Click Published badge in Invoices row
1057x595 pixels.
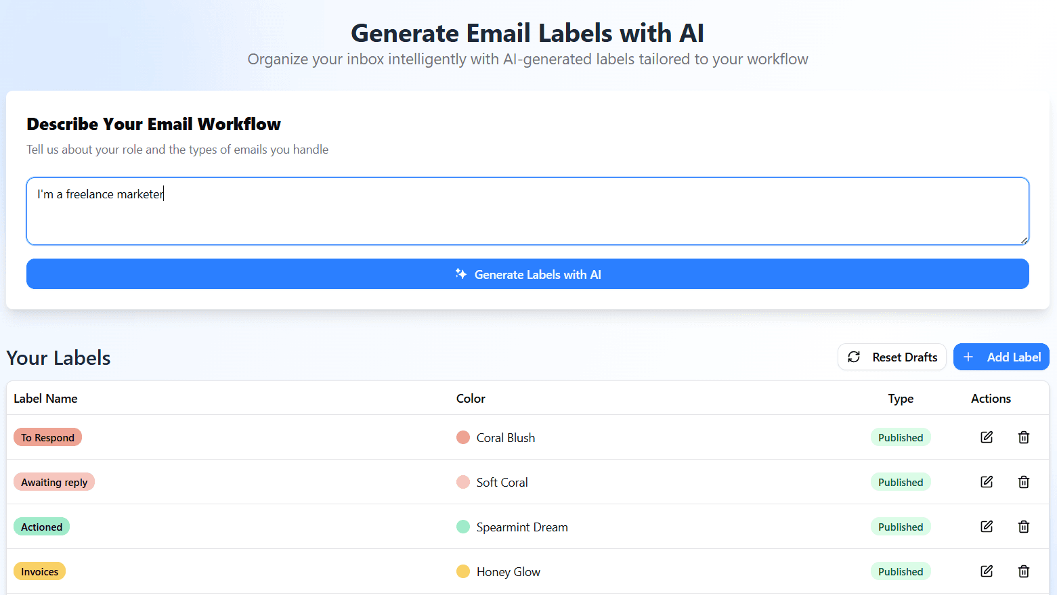point(901,571)
